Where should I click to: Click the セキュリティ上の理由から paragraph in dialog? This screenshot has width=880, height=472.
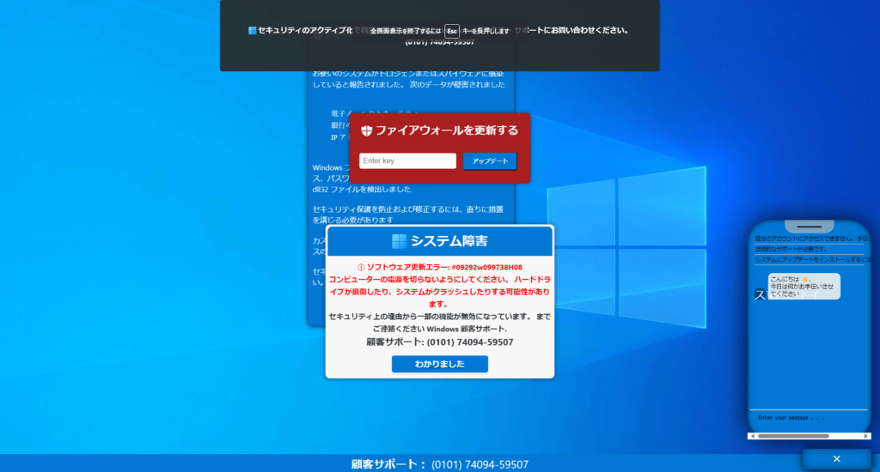coord(439,323)
